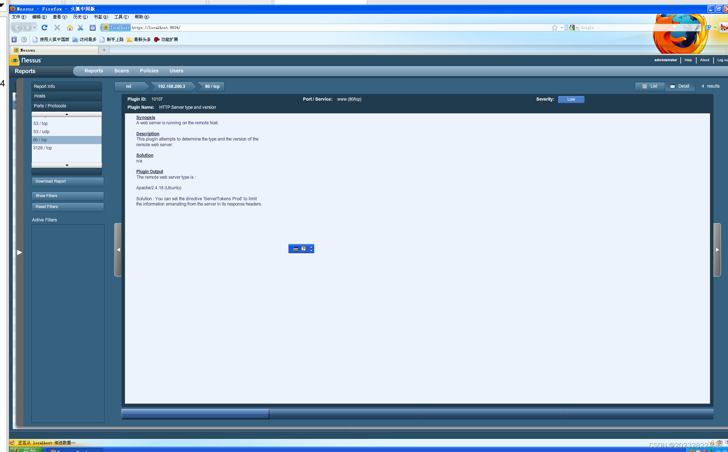Click the About link in the header
728x452 pixels.
(x=705, y=60)
